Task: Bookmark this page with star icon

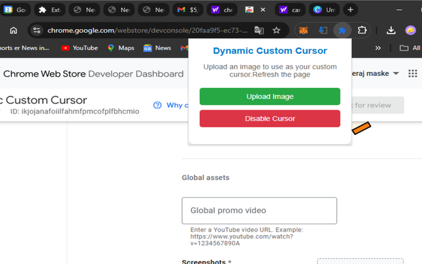Action: (276, 30)
